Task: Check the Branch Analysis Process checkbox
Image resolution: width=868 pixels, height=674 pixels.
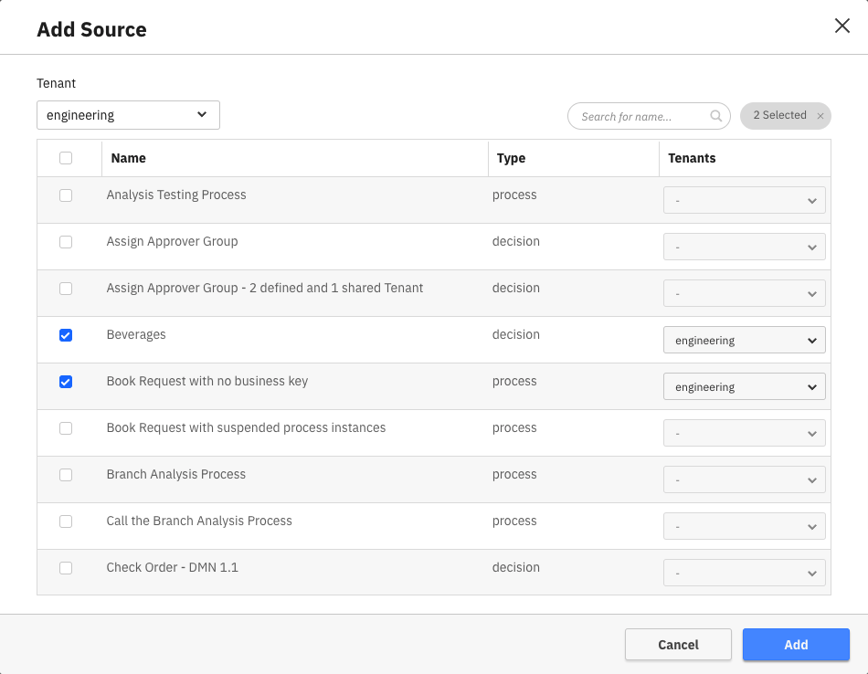Action: click(x=66, y=475)
